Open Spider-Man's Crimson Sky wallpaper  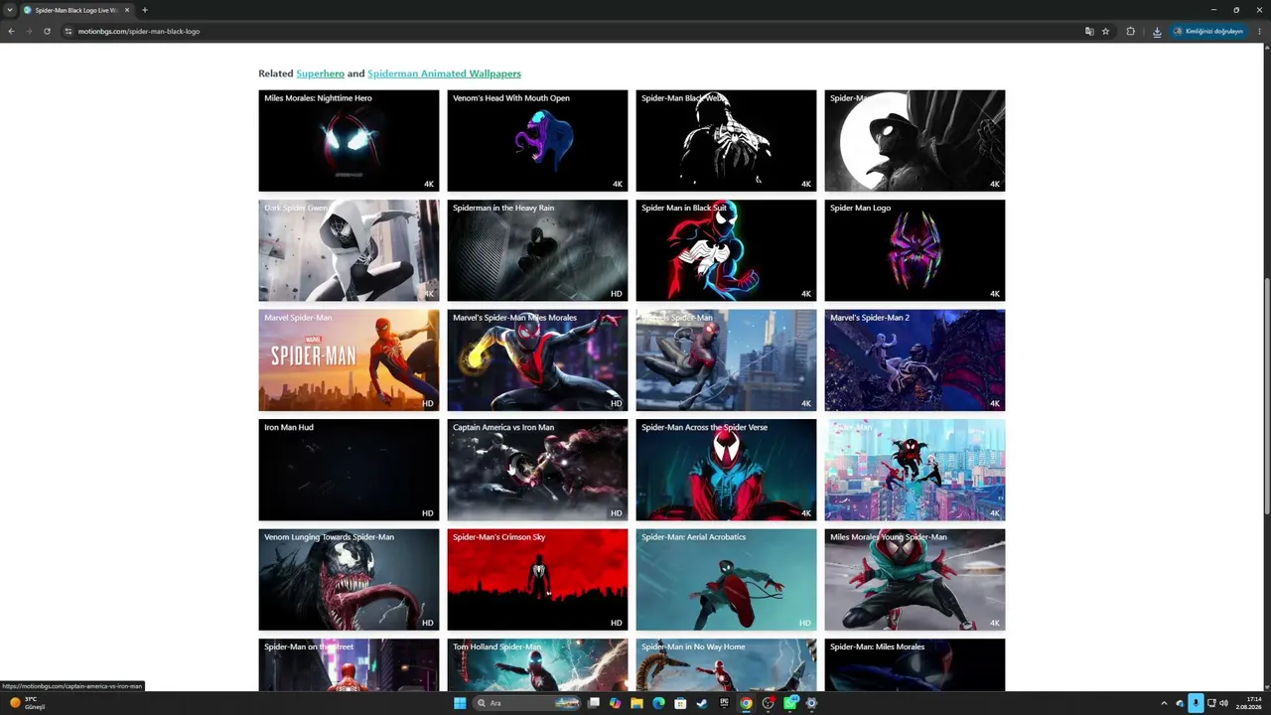(537, 580)
